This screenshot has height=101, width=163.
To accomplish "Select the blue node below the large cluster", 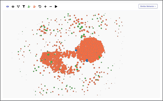I will [87, 60].
